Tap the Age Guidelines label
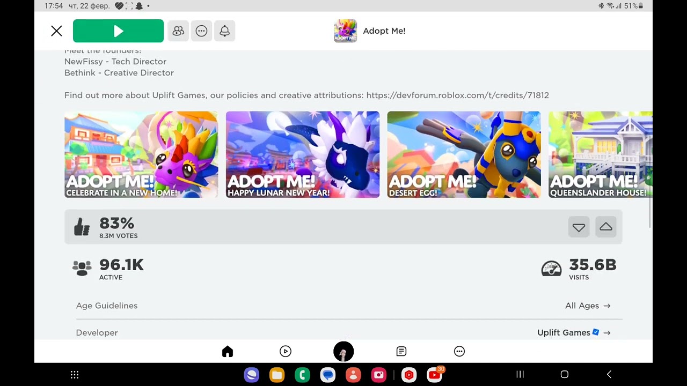687x386 pixels. point(107,306)
